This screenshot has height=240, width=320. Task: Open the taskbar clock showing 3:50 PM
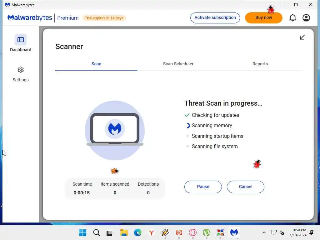tap(298, 232)
